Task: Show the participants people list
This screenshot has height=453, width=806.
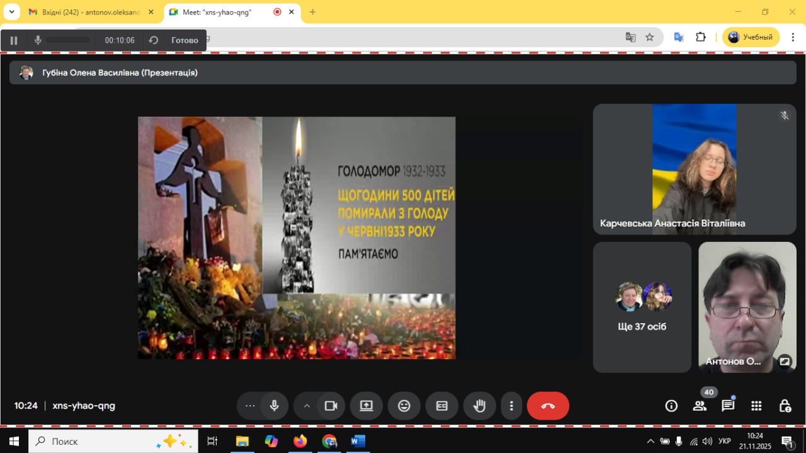Action: (700, 406)
